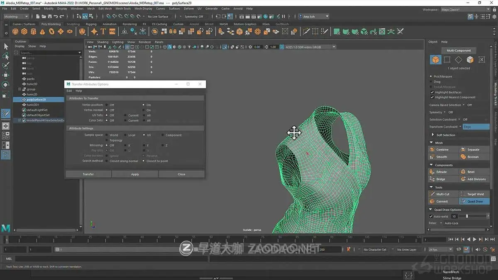498x280 pixels.
Task: Collapse the Mesh section in Modeling Toolkit
Action: point(432,142)
